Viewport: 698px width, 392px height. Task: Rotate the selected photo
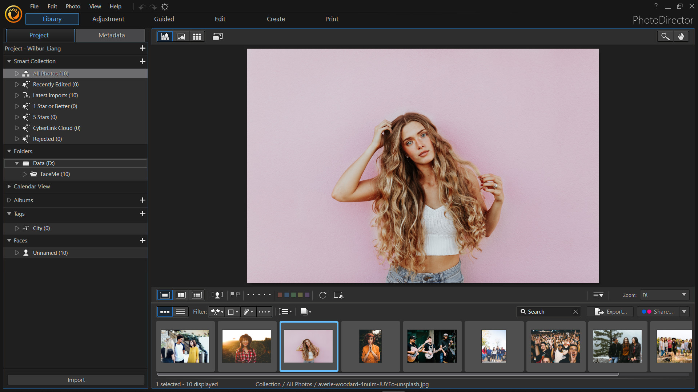pos(323,295)
